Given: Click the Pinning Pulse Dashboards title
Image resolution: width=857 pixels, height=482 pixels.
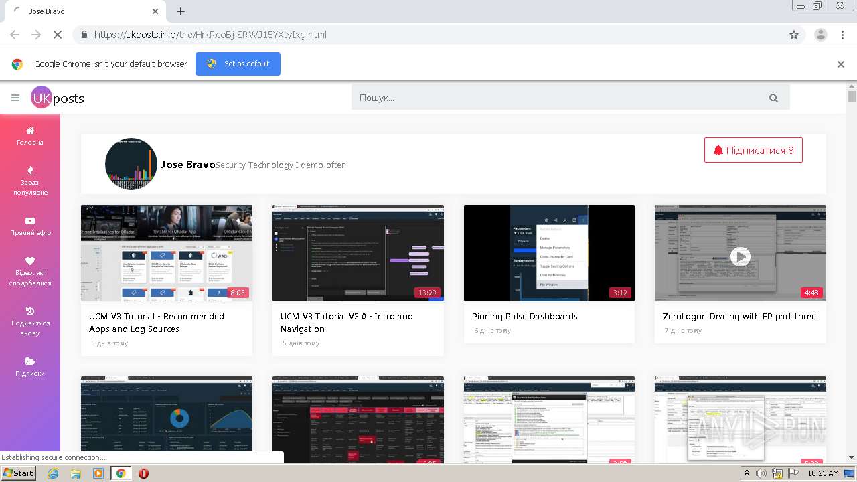Looking at the screenshot, I should [x=524, y=316].
